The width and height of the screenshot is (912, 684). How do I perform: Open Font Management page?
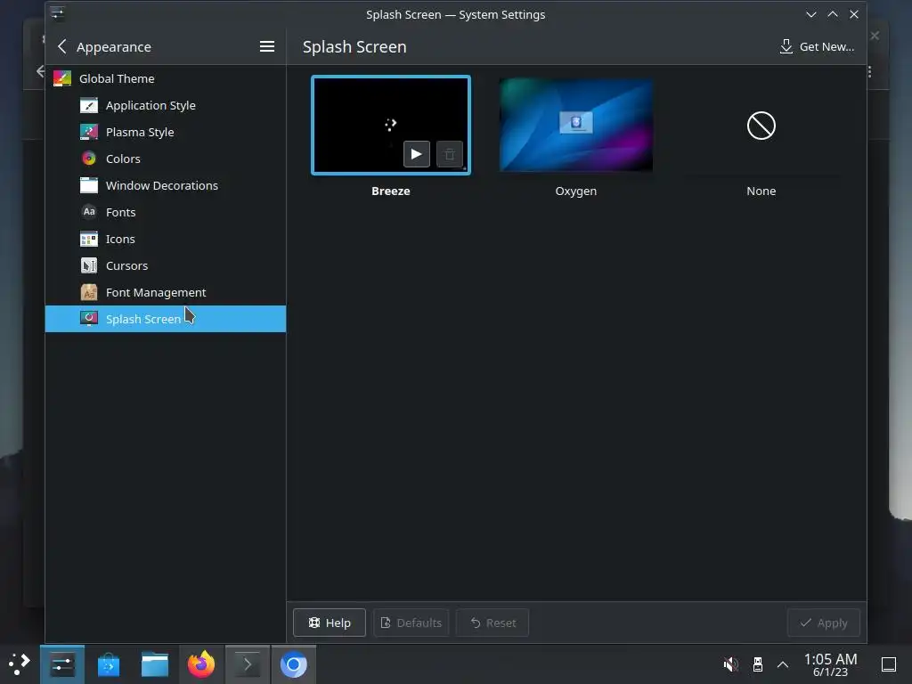pyautogui.click(x=165, y=292)
